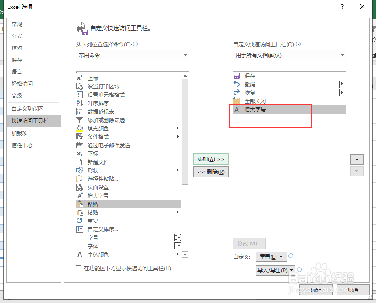Viewport: 376px width, 303px height.
Task: Open the 加载项 options category
Action: click(34, 133)
